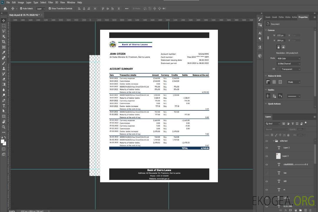Collapse the layer group folder arrow
Image resolution: width=318 pixels, height=212 pixels.
coord(273,141)
